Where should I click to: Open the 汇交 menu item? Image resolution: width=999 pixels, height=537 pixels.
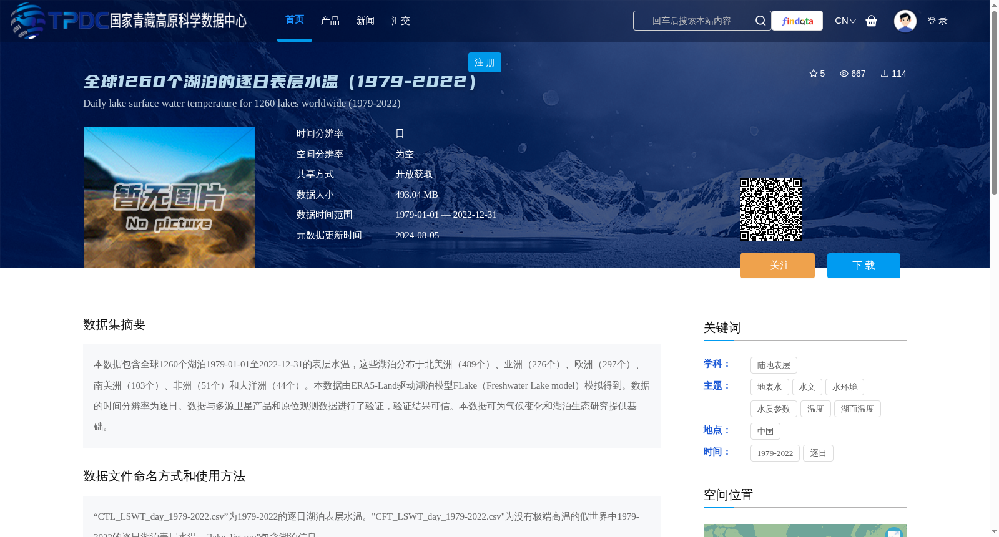[401, 21]
